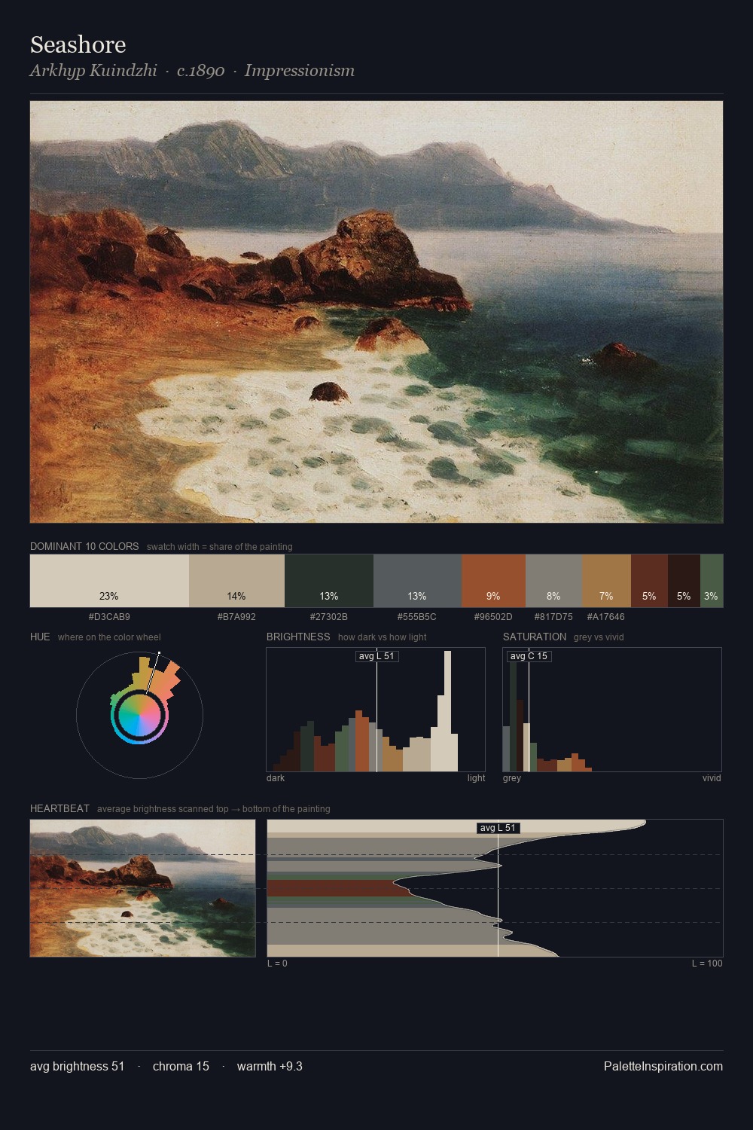
Task: Click the 'avg L 51' label in Brightness chart
Action: click(376, 656)
